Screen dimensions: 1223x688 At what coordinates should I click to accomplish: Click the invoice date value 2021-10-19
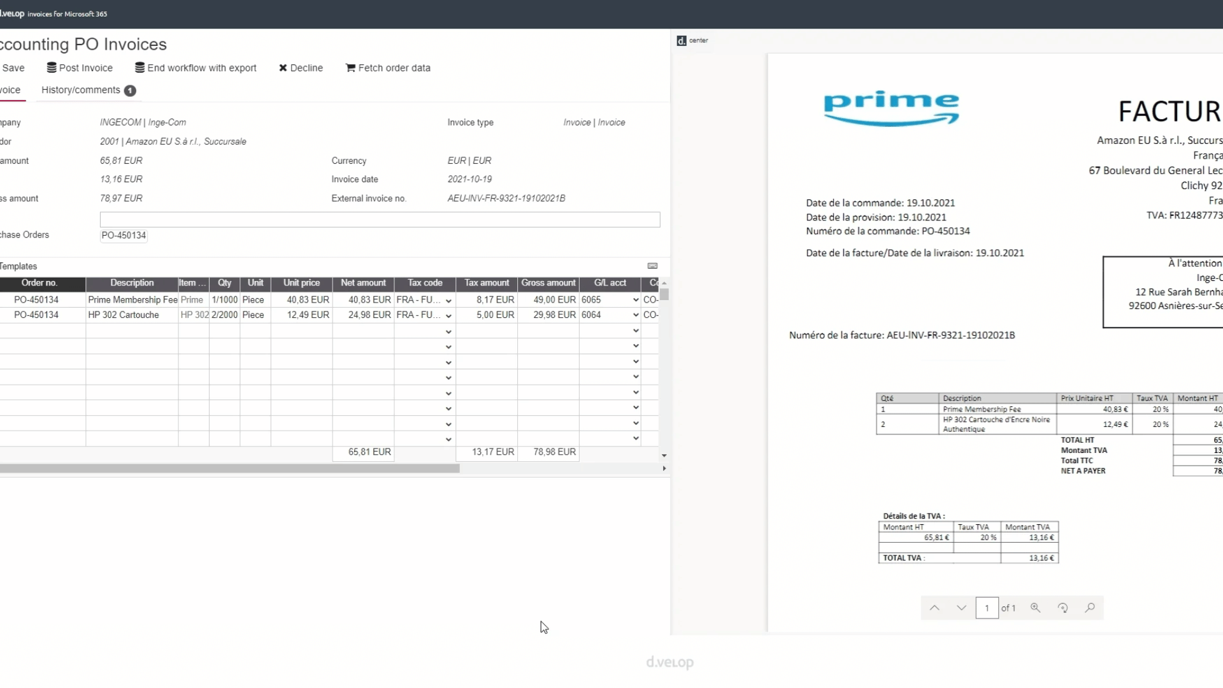(x=469, y=179)
